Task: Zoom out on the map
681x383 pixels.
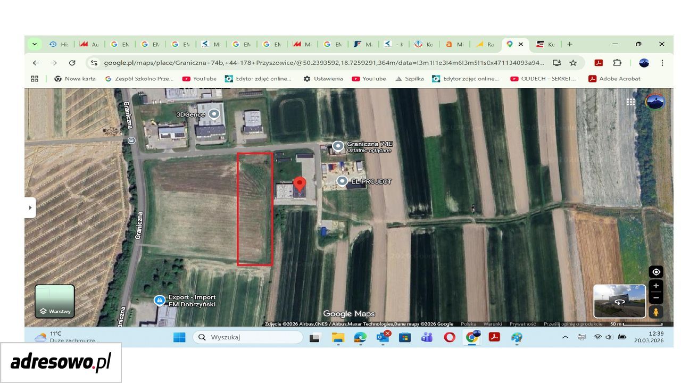Action: click(x=656, y=298)
